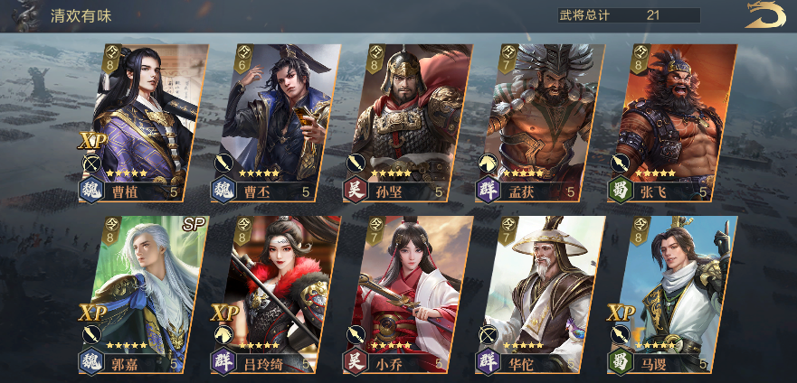797x383 pixels.
Task: Click the 群 faction badge on 华佗
Action: pyautogui.click(x=488, y=361)
